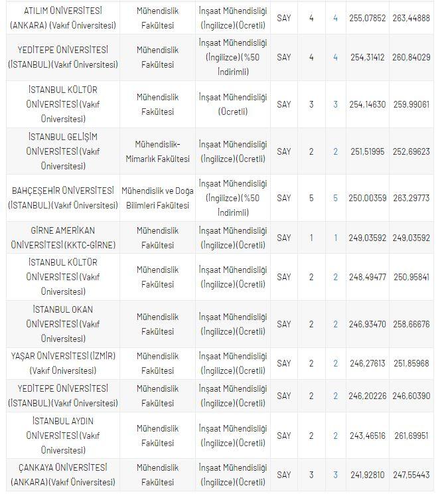Click blue number 2 in İstanbul Okan row
This screenshot has height=496, width=442.
(x=335, y=324)
